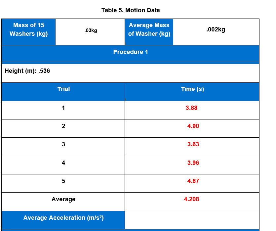The height and width of the screenshot is (231, 276).
Task: Select the Average row label
Action: [63, 199]
